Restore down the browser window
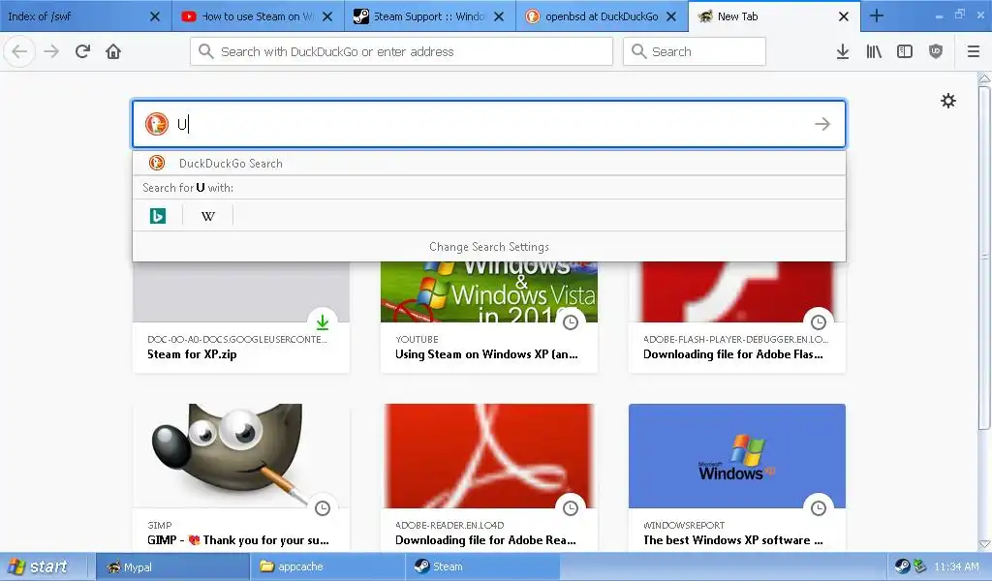The width and height of the screenshot is (992, 581). (960, 14)
